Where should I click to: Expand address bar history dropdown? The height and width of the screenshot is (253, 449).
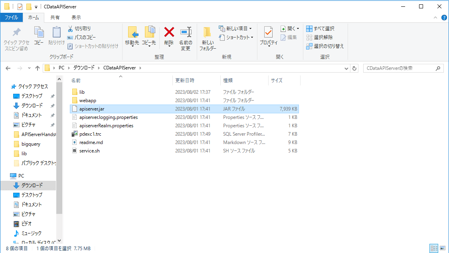coord(346,68)
